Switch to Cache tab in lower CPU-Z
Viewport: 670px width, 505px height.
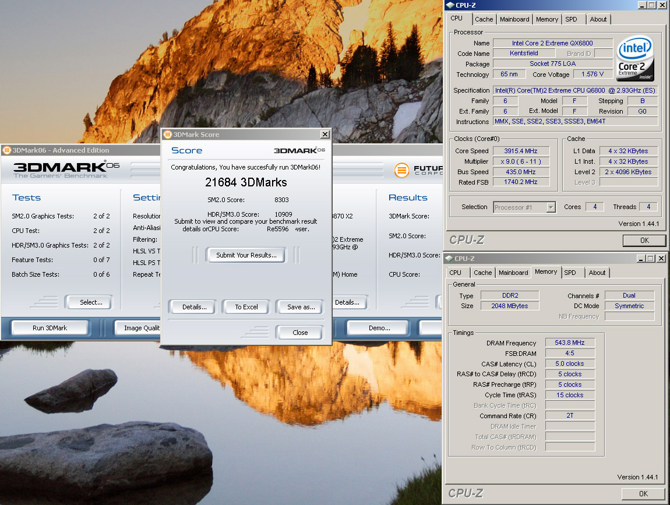(483, 273)
